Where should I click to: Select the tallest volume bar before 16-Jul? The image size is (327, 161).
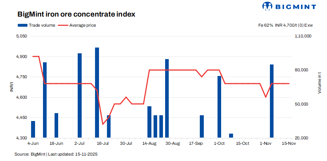point(97,93)
